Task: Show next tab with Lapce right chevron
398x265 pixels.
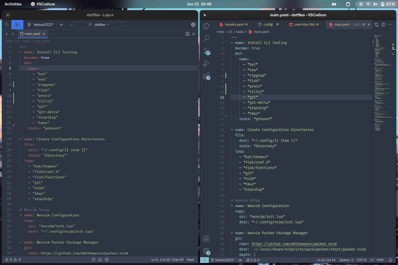Action: (x=13, y=34)
